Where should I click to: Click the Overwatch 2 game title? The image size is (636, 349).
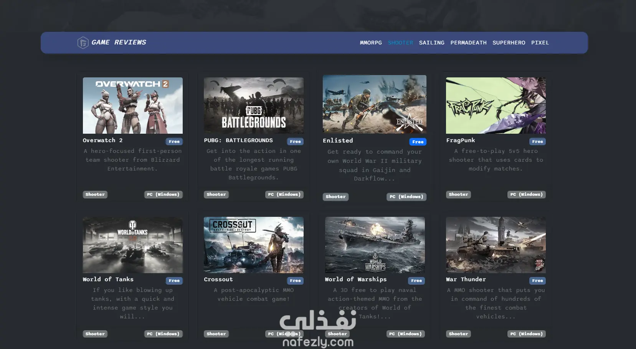coord(103,140)
